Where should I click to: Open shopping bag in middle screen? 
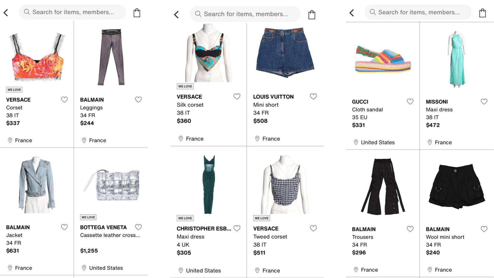(x=312, y=15)
